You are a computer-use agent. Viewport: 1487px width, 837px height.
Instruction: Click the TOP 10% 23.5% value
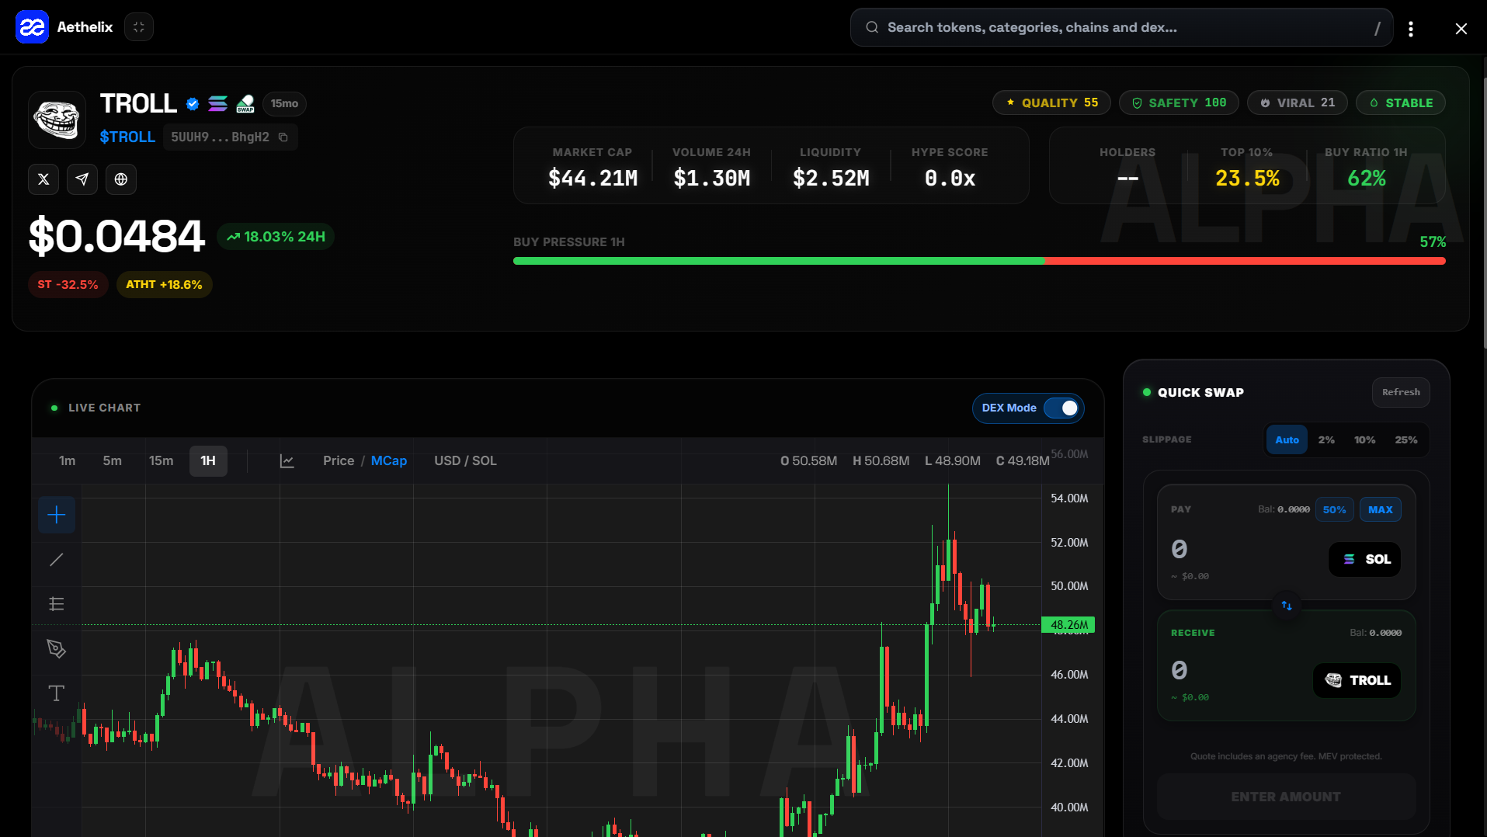(x=1247, y=179)
